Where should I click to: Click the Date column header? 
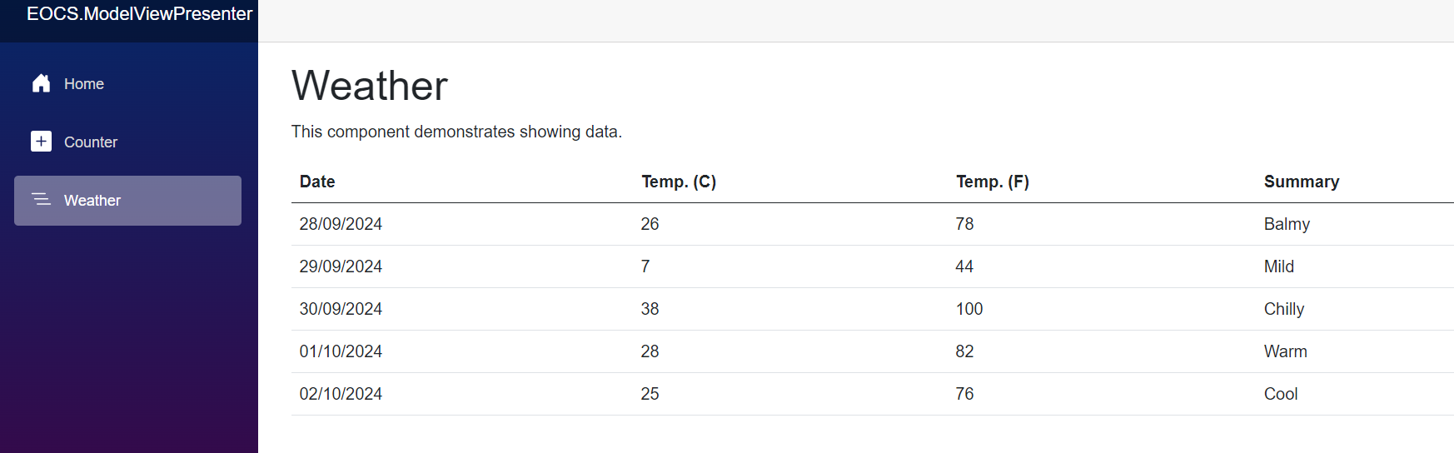317,182
